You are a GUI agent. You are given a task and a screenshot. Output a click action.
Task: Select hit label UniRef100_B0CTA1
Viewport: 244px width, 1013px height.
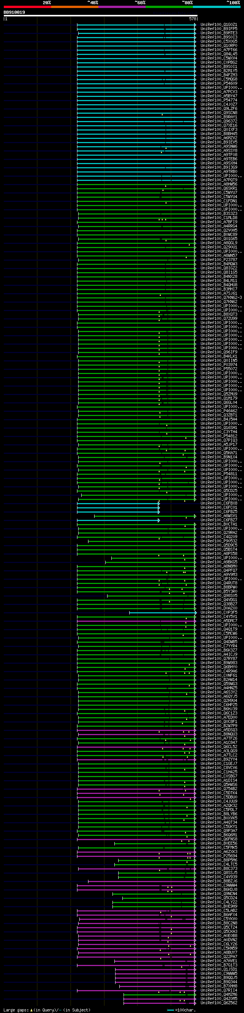[x=219, y=524]
